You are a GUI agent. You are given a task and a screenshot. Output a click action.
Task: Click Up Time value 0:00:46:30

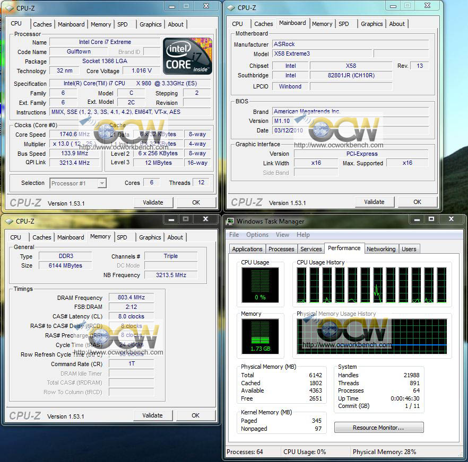405,398
